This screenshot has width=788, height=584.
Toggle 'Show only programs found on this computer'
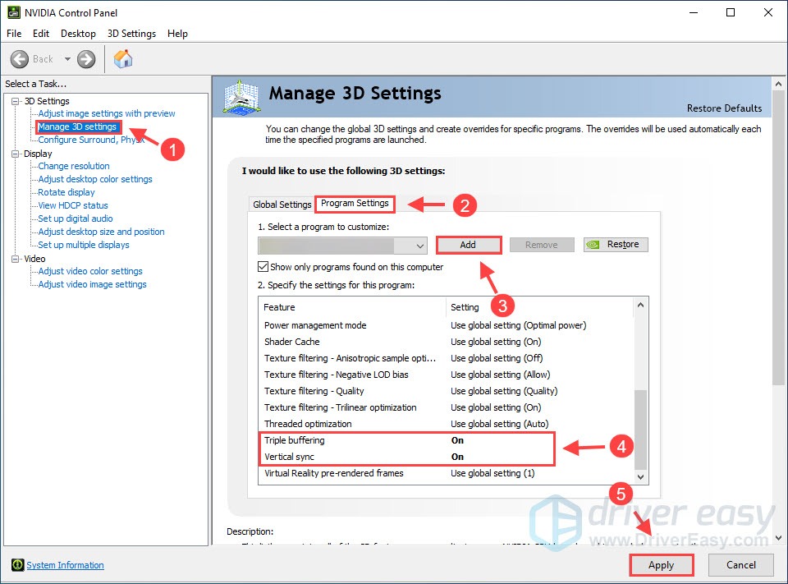[263, 267]
